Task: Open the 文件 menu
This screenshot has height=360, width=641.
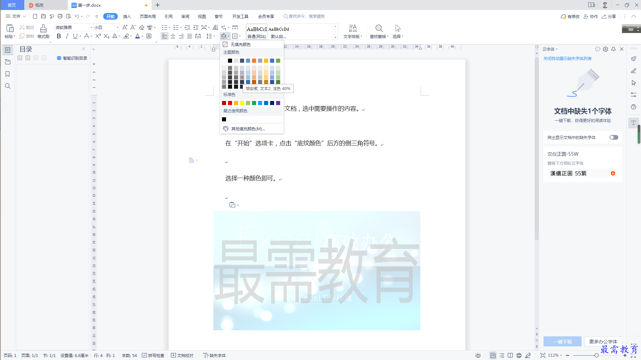Action: (16, 16)
